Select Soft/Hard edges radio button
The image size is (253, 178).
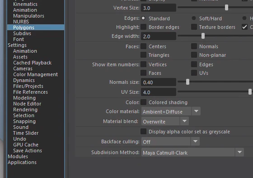pos(194,18)
